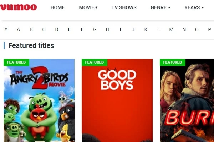This screenshot has width=214, height=142.
Task: Go to the MOVIES section
Action: (x=88, y=7)
